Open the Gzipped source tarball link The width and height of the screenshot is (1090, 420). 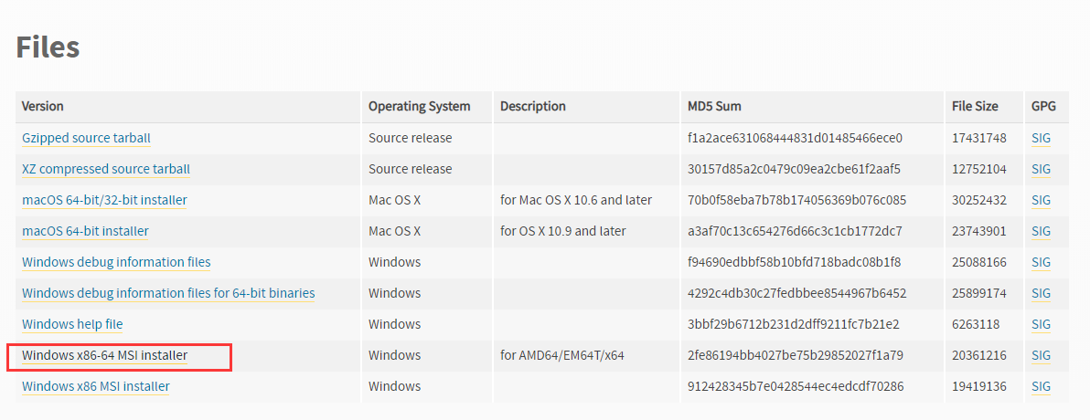pyautogui.click(x=86, y=138)
